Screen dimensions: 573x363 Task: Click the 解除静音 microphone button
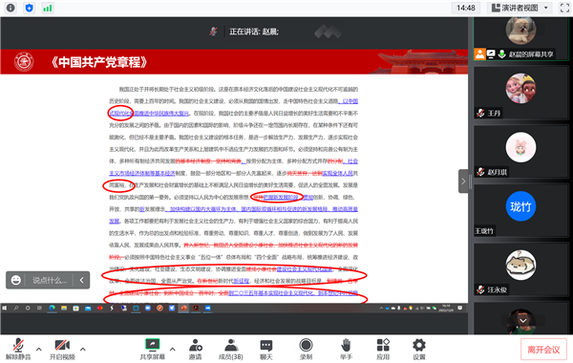coord(18,349)
